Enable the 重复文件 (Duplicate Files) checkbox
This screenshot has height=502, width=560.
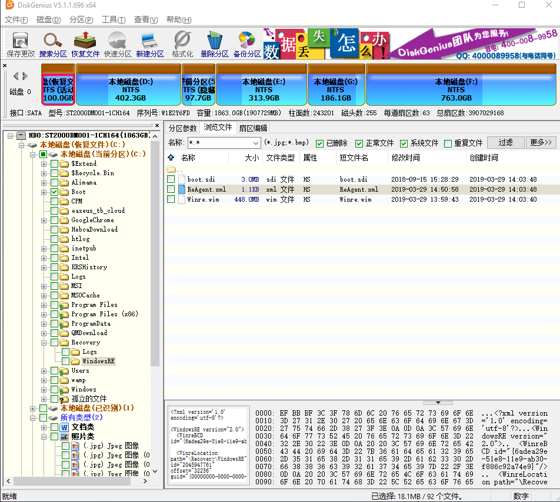[448, 143]
